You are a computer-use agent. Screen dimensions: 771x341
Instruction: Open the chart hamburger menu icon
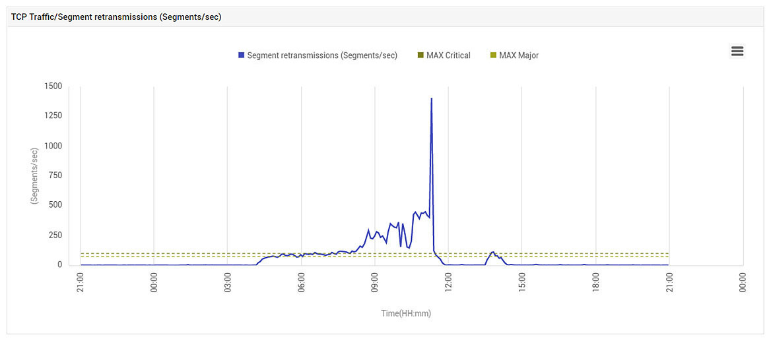point(737,51)
